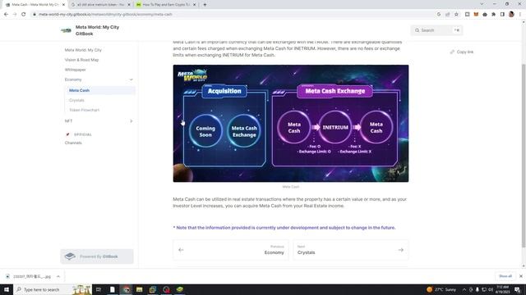Open the downloaded jpg file

[x=32, y=277]
